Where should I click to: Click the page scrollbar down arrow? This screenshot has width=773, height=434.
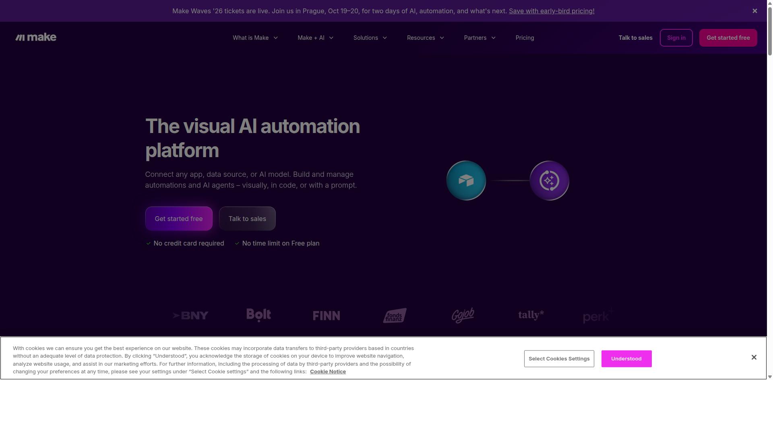click(770, 377)
